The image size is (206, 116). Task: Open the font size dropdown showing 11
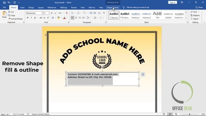click(x=49, y=13)
